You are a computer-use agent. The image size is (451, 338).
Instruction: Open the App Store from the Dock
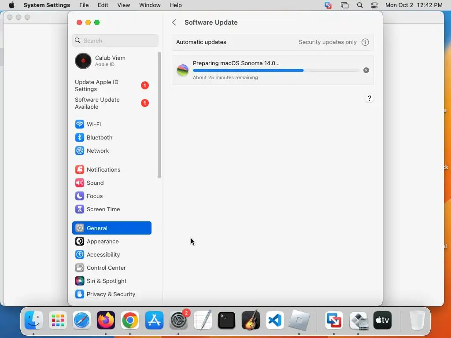[x=154, y=320]
